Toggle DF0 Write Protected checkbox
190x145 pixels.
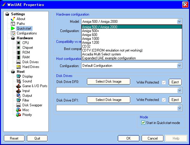click(x=164, y=82)
